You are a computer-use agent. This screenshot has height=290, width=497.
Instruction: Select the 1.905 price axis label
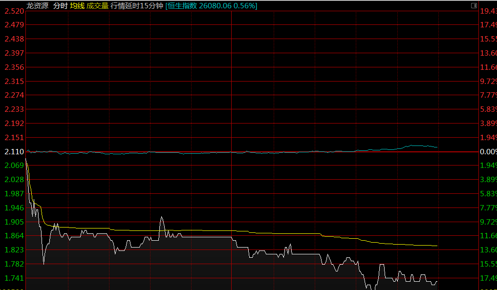pos(14,222)
